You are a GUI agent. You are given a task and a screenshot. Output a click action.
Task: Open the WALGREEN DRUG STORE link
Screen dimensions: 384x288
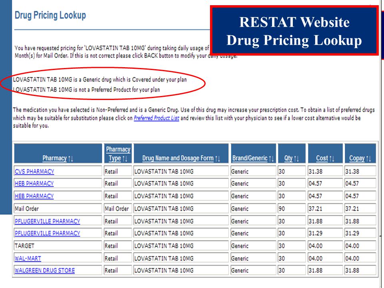point(45,270)
